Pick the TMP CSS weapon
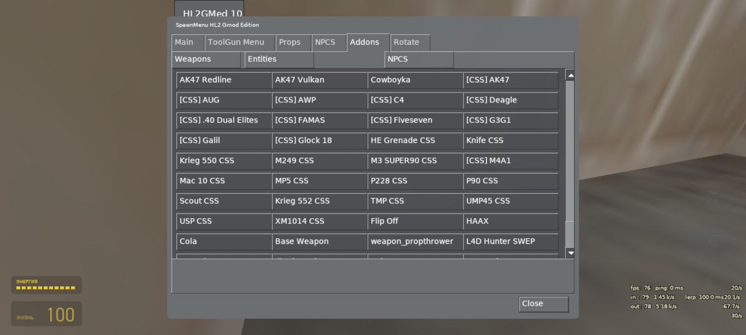This screenshot has height=335, width=746. click(x=415, y=201)
